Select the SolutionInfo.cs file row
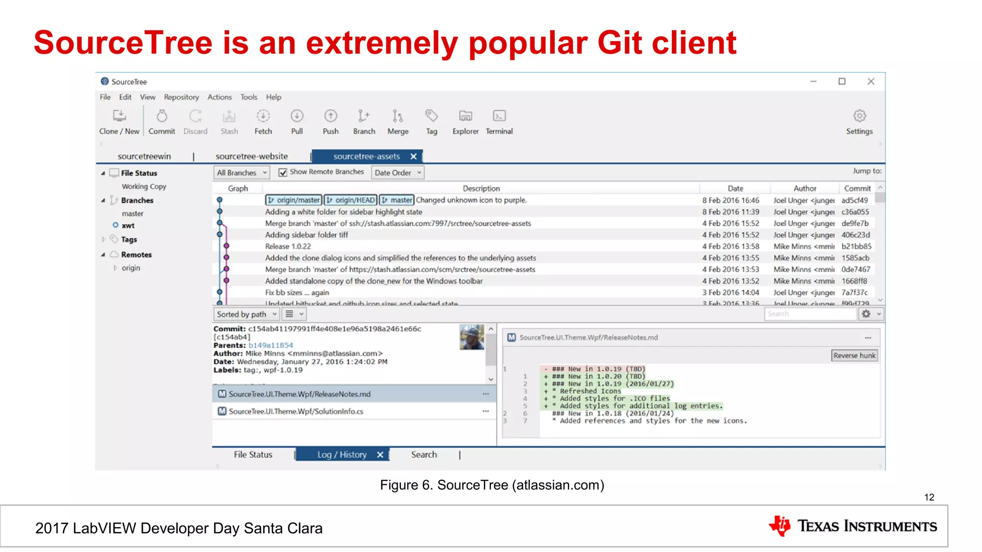Screen dimensions: 982x552 click(354, 411)
